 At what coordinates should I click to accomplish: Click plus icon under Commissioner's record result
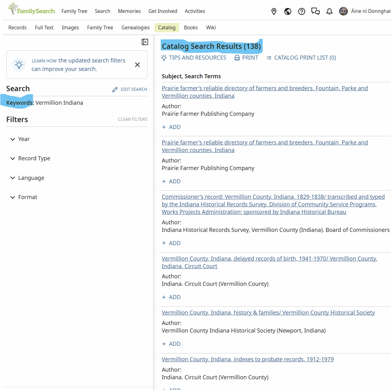coord(164,243)
